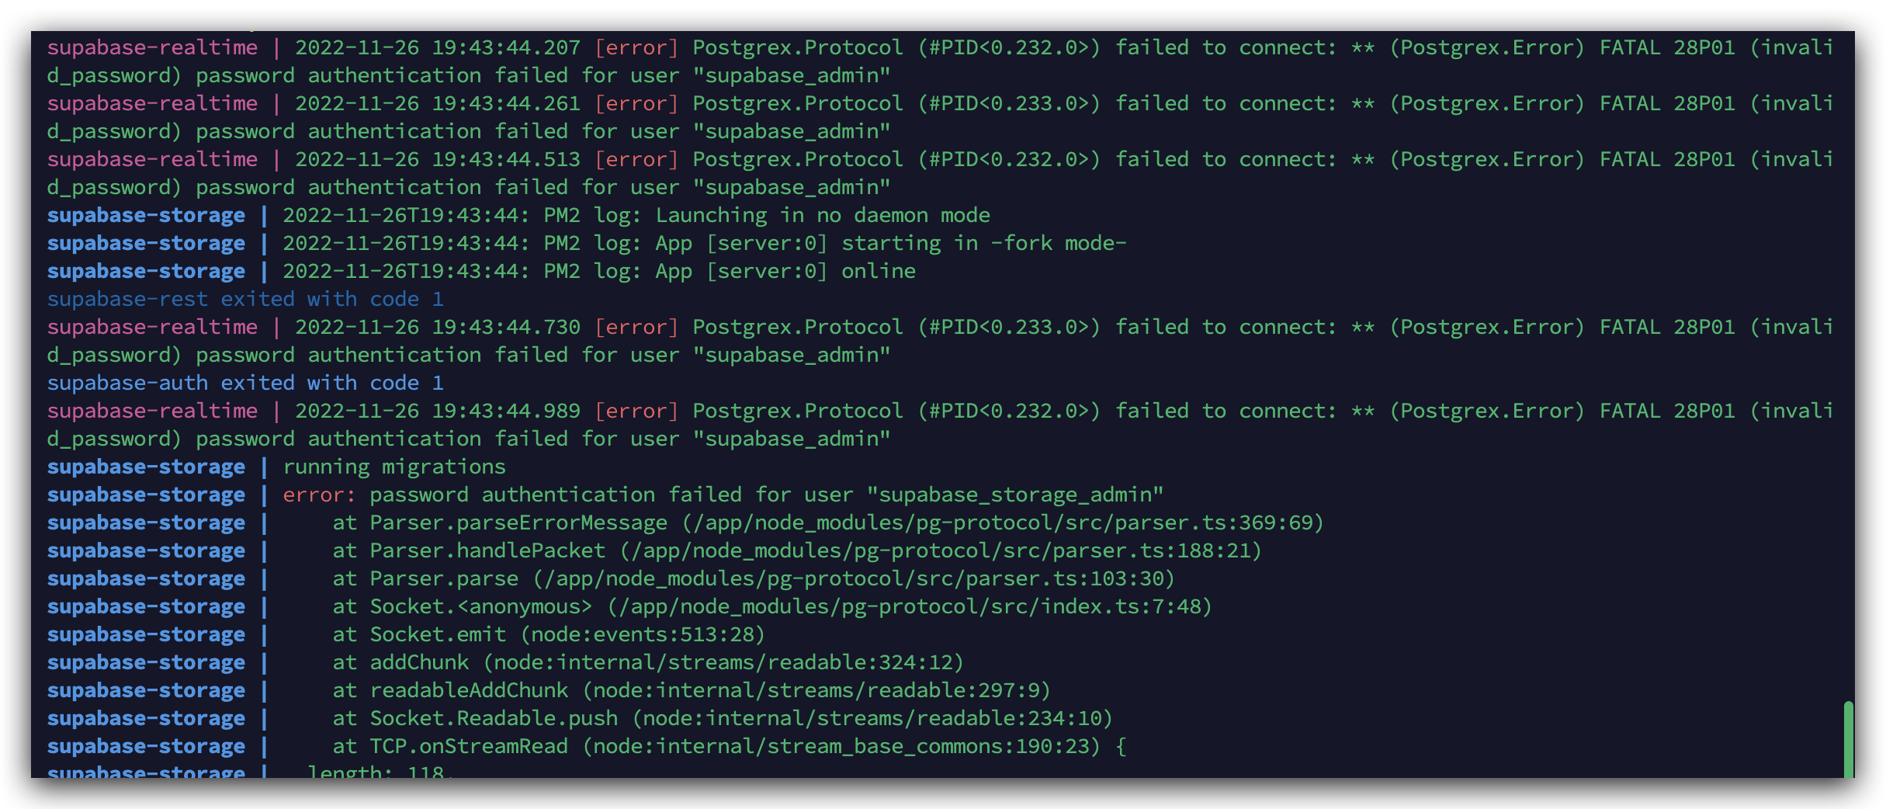Viewport: 1886px width, 809px height.
Task: Click the Socket.emit stack trace entry
Action: (437, 634)
